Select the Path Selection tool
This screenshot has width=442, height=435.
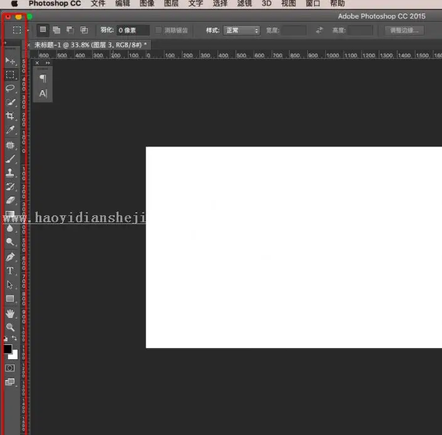10,284
